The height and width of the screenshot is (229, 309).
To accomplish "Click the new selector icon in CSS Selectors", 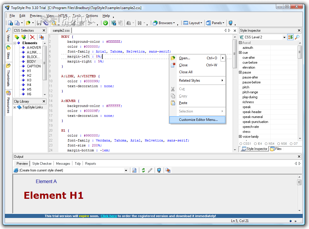I will pyautogui.click(x=17, y=37).
